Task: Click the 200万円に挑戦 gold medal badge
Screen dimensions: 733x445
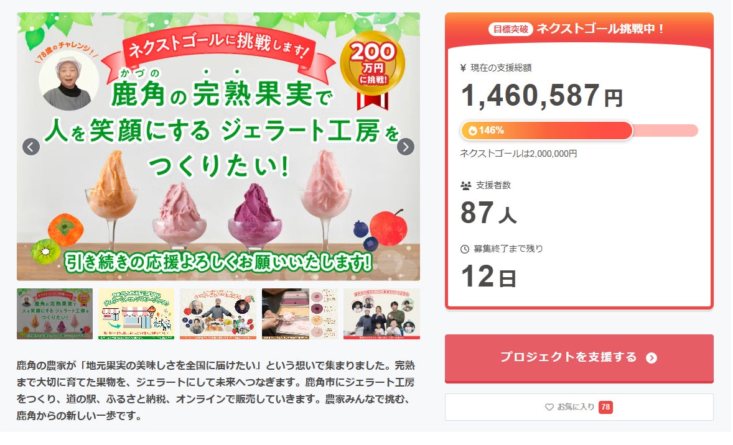Action: [x=372, y=64]
